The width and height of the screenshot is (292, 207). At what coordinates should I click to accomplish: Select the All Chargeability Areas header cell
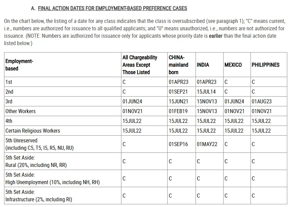140,65
